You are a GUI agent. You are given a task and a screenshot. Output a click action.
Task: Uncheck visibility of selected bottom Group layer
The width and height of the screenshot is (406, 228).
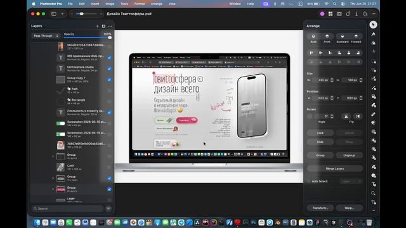109,189
